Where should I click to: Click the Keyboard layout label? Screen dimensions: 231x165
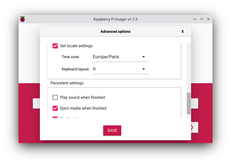click(x=76, y=69)
